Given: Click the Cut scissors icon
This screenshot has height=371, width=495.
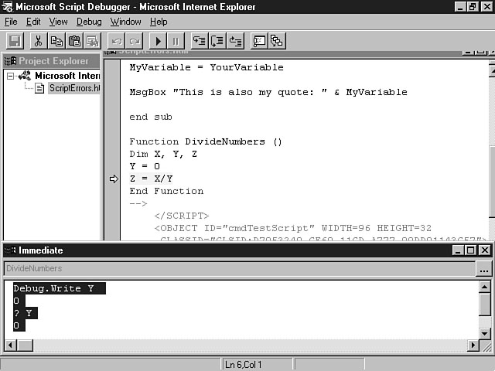Looking at the screenshot, I should pos(37,41).
